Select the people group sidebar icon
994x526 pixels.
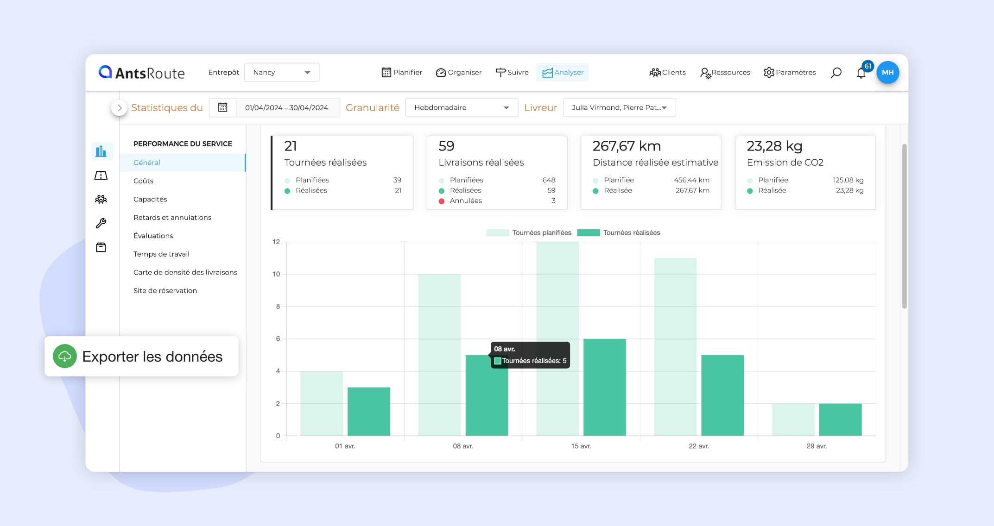[x=101, y=199]
